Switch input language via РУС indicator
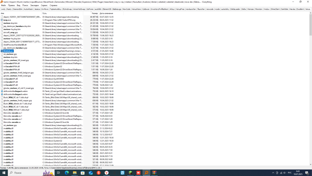The image size is (312, 176). point(290,173)
